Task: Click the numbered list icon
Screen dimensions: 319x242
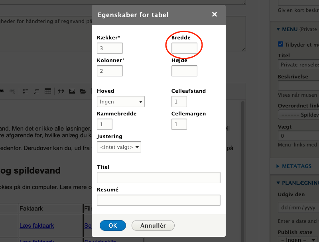Action: pos(37,91)
